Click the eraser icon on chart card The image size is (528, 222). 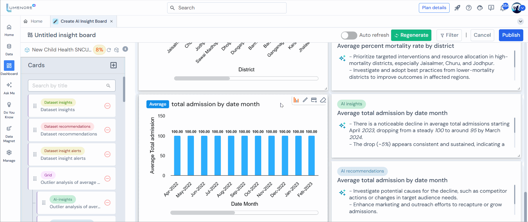(x=323, y=100)
